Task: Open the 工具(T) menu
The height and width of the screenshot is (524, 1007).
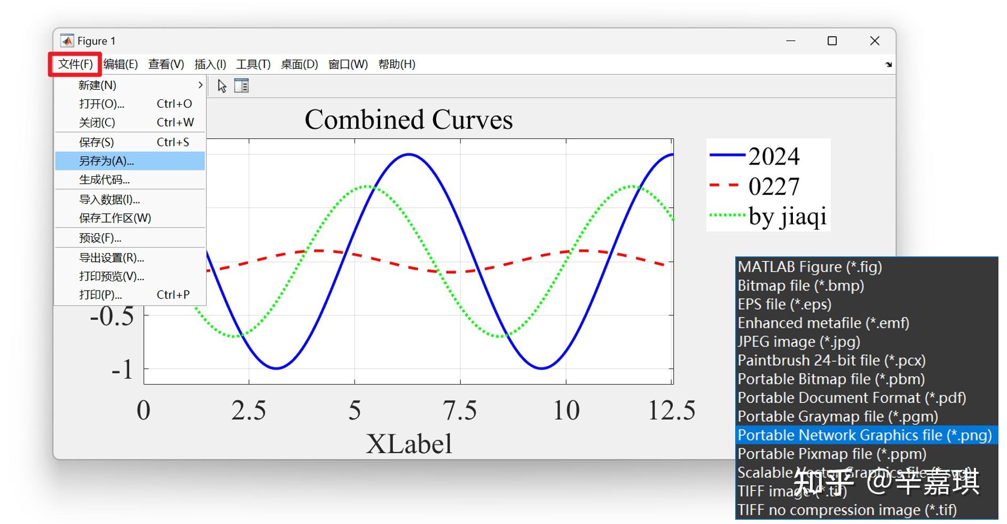Action: coord(253,64)
